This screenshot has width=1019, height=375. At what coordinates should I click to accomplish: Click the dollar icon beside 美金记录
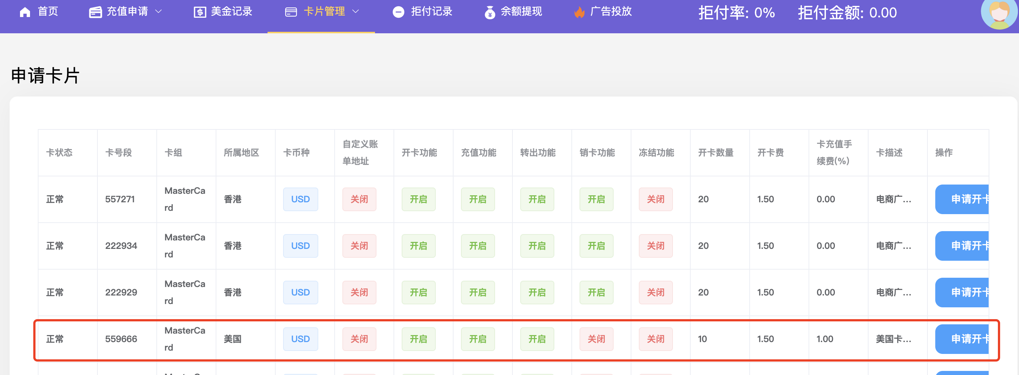(x=199, y=12)
